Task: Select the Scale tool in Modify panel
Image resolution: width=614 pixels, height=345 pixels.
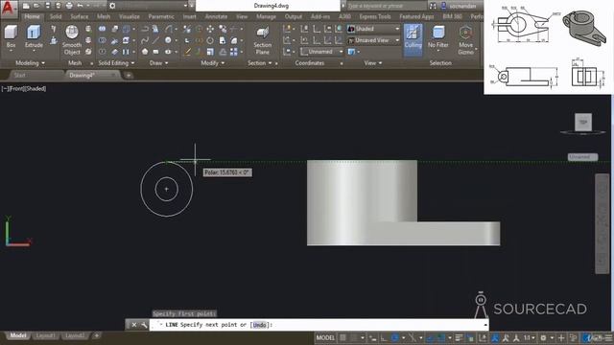Action: (x=210, y=52)
